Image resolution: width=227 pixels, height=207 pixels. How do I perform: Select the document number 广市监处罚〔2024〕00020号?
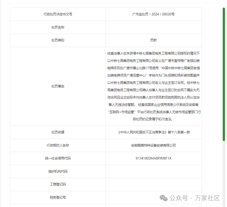coord(153,14)
